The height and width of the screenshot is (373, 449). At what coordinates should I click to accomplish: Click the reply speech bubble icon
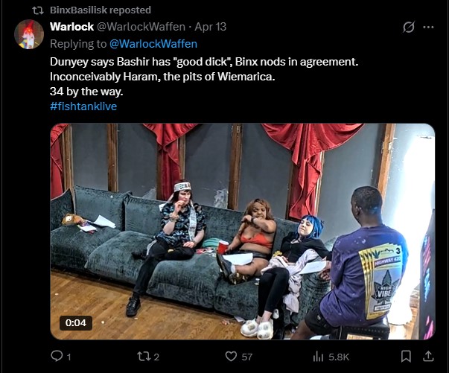point(57,356)
